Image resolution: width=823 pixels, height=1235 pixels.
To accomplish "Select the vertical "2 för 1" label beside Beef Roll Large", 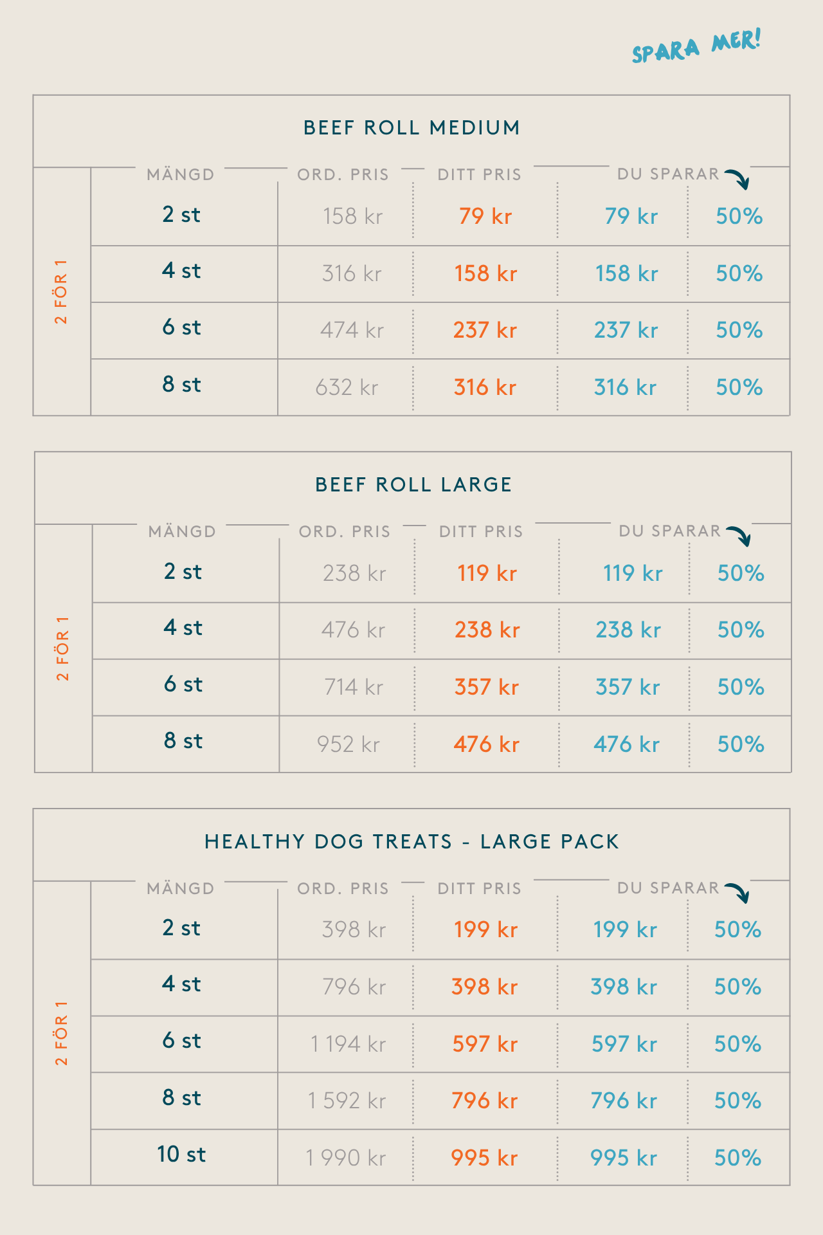I will (x=62, y=648).
